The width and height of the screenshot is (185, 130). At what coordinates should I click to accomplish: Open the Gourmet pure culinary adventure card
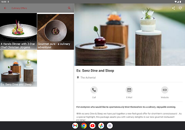(x=56, y=32)
